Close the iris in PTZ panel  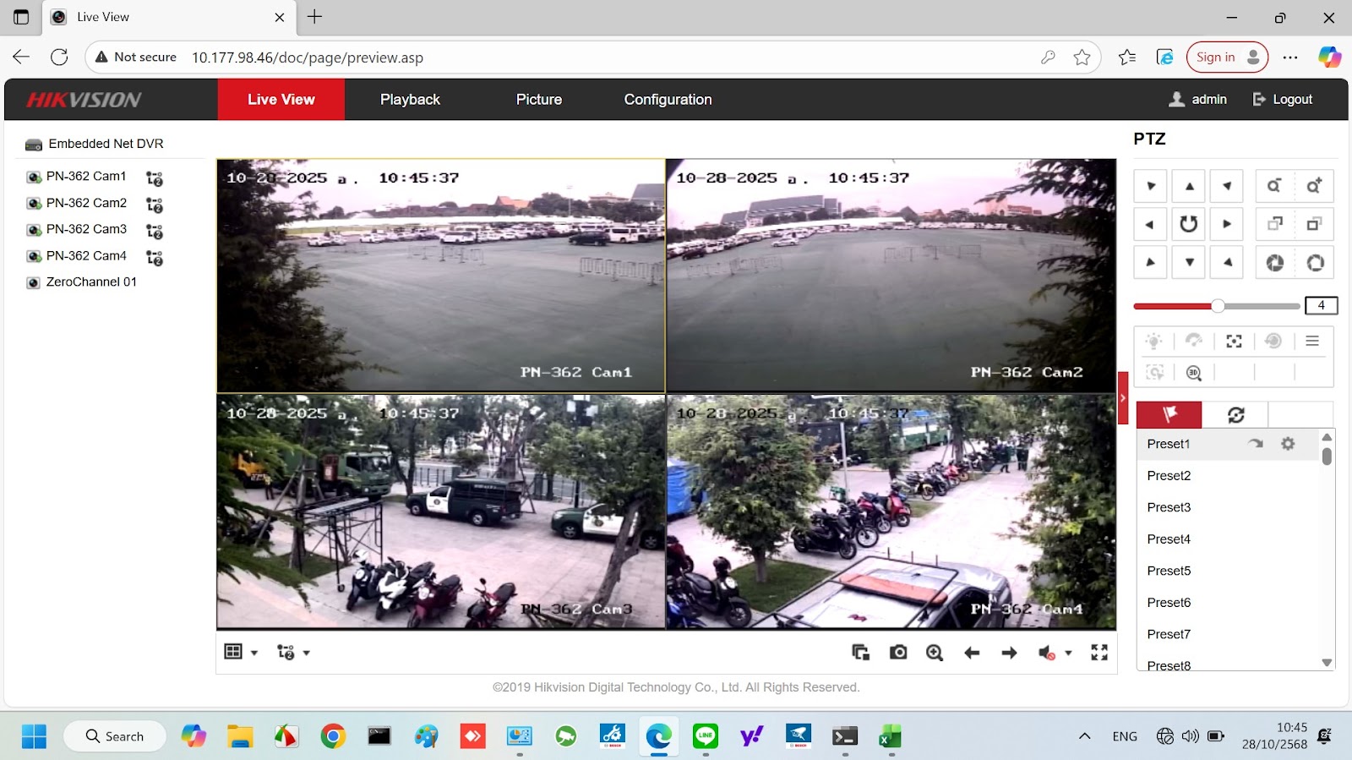pyautogui.click(x=1274, y=263)
